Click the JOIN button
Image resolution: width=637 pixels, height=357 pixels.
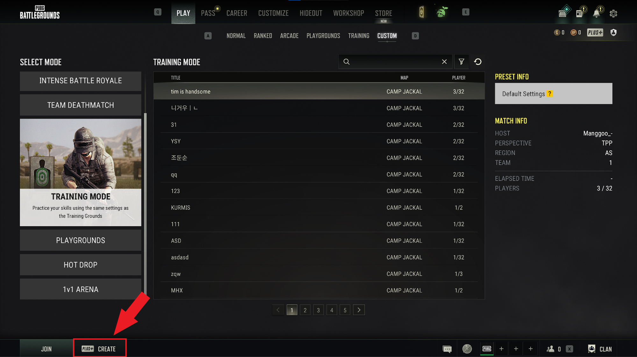point(46,349)
